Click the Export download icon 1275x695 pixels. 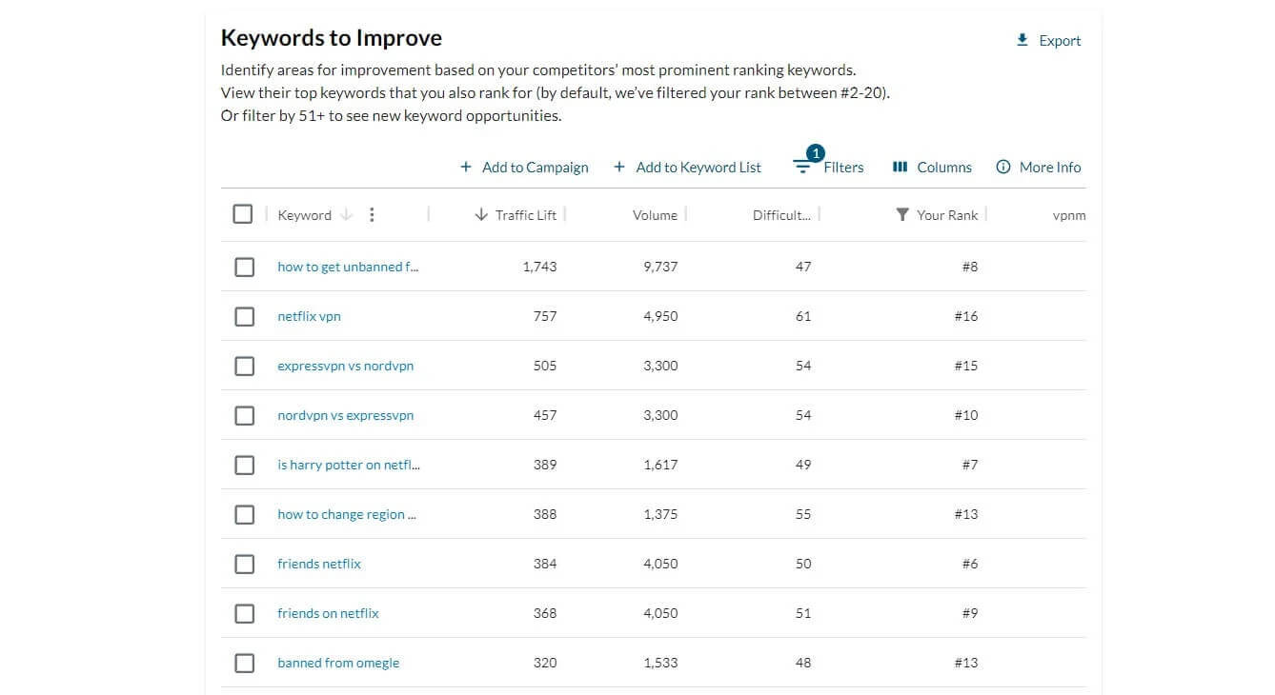point(1022,40)
